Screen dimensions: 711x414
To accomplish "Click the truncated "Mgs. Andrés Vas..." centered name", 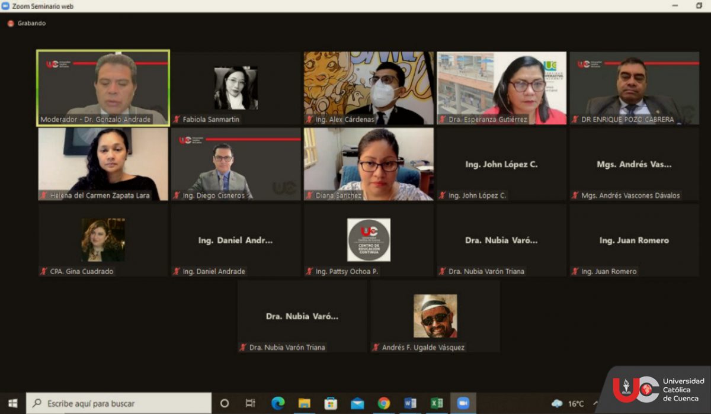I will (634, 164).
